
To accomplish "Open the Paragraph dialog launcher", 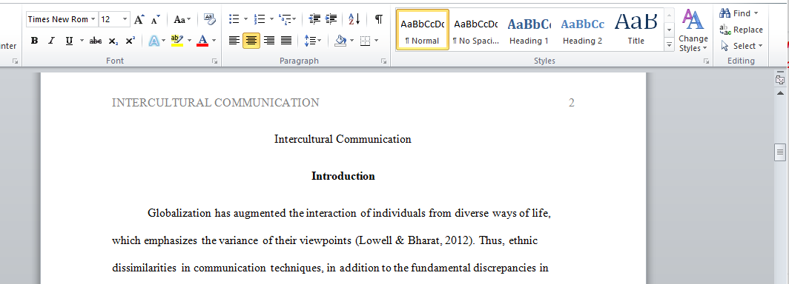I will pos(383,61).
